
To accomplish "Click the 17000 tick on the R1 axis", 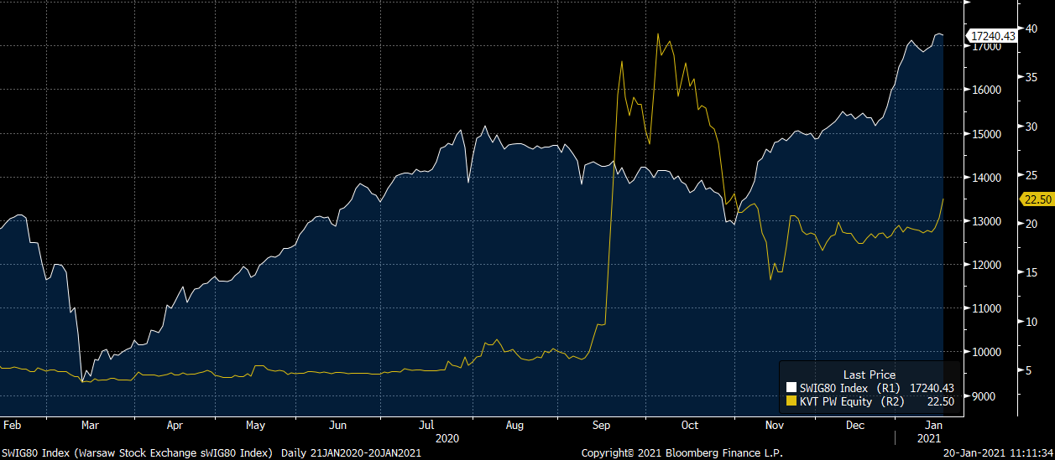I will [x=984, y=46].
